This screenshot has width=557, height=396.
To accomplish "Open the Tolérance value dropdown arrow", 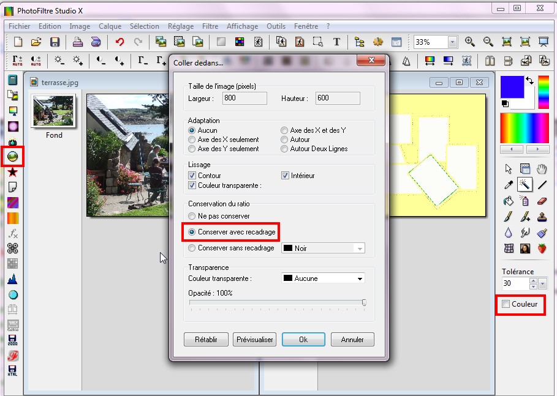I will [542, 283].
